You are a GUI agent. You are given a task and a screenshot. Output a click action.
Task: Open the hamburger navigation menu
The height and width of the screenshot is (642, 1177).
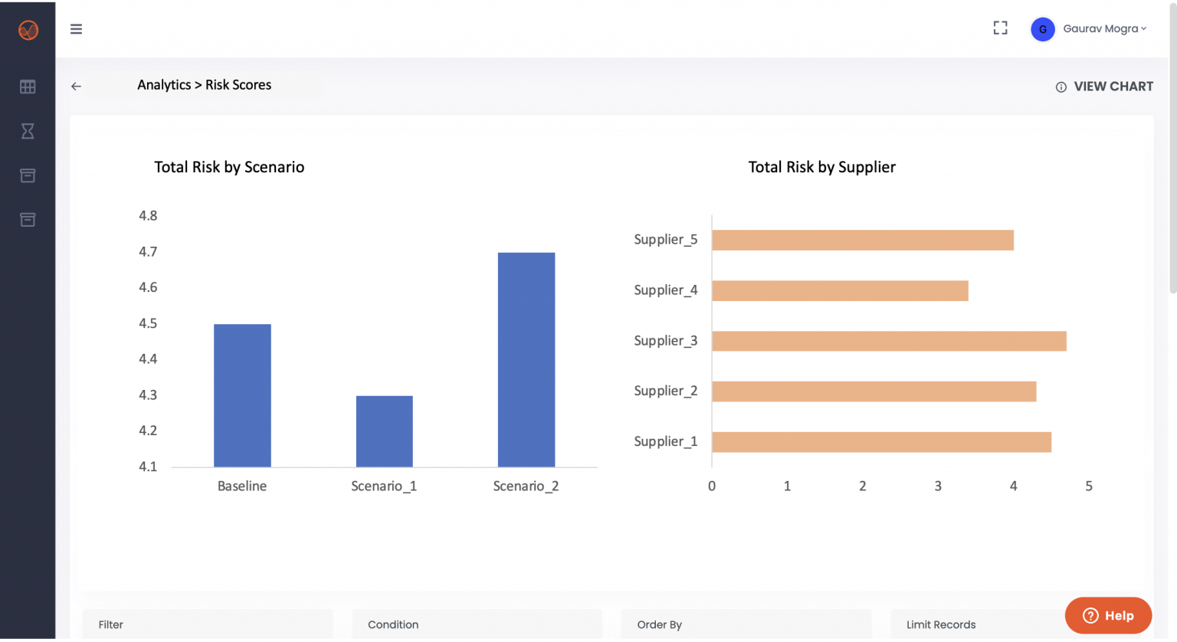76,29
